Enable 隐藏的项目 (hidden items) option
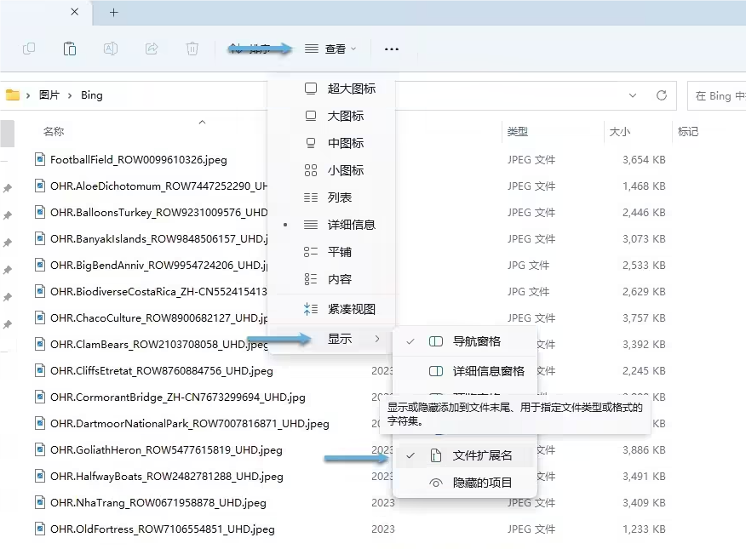Screen dimensions: 746x549 click(482, 483)
